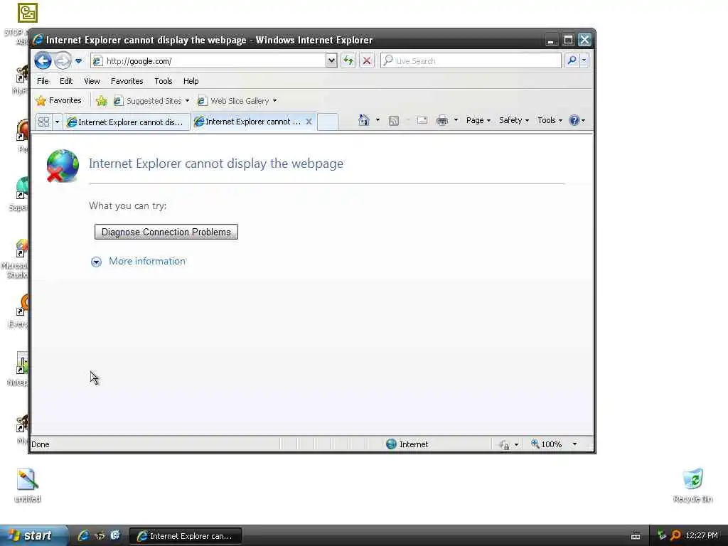Click the Windows start button

point(34,535)
